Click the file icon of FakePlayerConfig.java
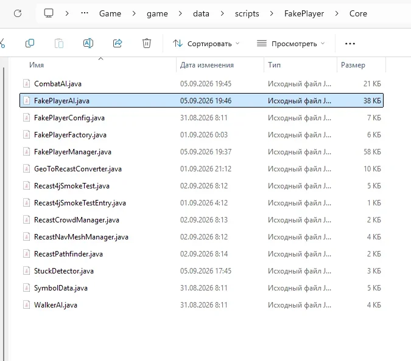 [26, 117]
